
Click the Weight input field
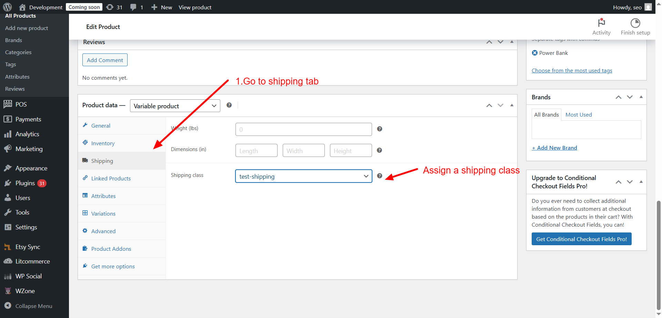(x=303, y=129)
